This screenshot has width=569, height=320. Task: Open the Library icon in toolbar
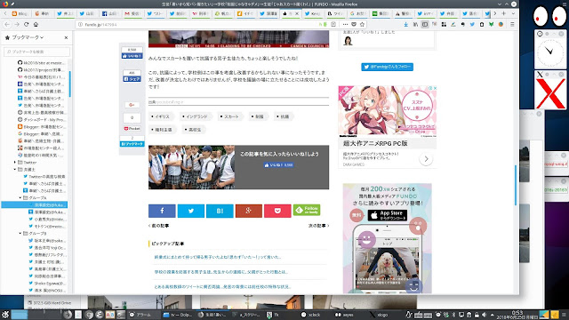pos(415,24)
